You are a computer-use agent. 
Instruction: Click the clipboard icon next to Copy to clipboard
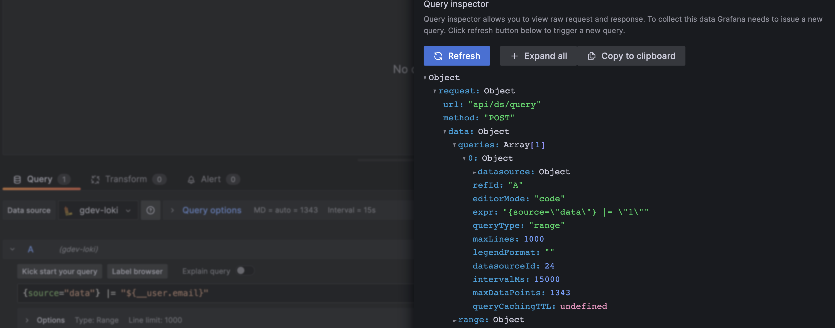(x=591, y=56)
